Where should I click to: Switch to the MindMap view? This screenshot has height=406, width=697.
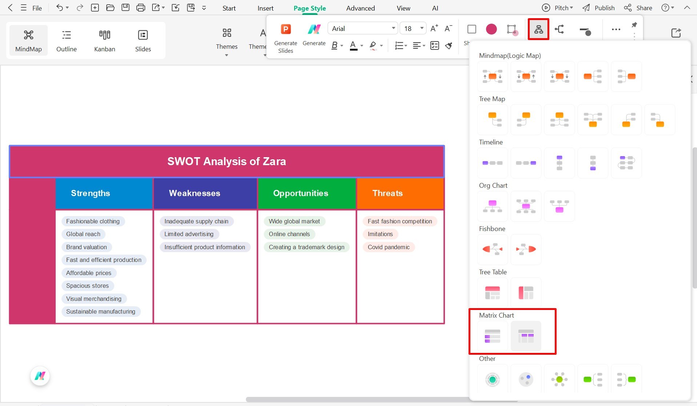pyautogui.click(x=28, y=40)
